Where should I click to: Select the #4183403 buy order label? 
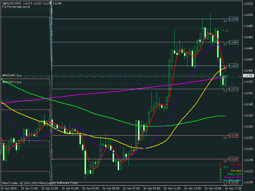point(12,75)
